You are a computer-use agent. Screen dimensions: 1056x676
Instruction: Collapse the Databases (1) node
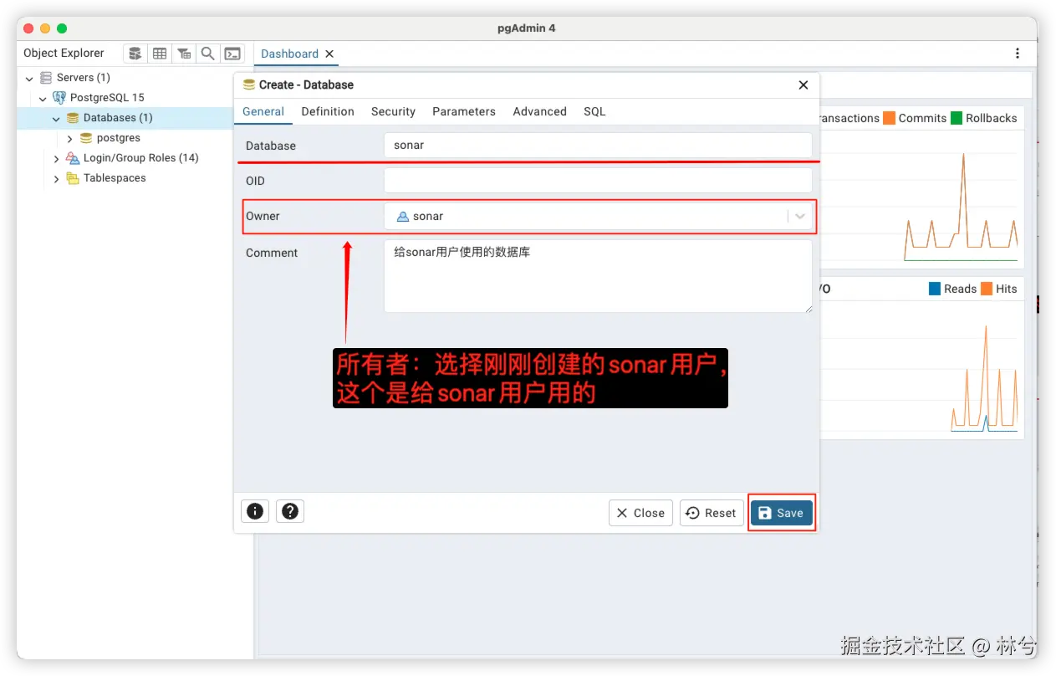56,118
